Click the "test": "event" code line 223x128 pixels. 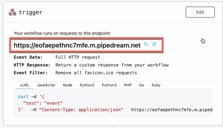click(43, 103)
